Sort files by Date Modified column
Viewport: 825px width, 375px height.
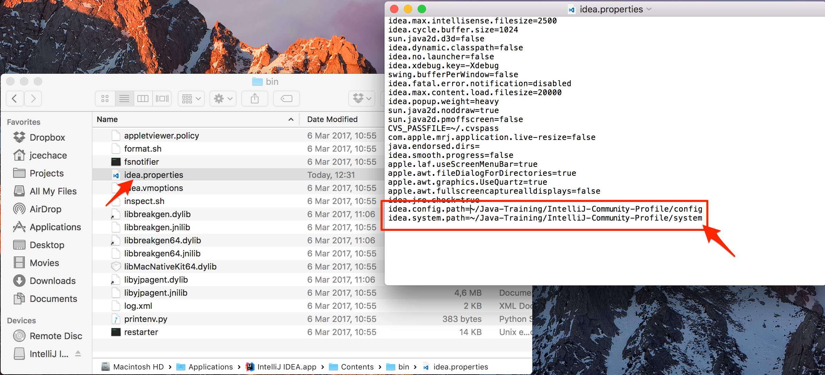332,119
